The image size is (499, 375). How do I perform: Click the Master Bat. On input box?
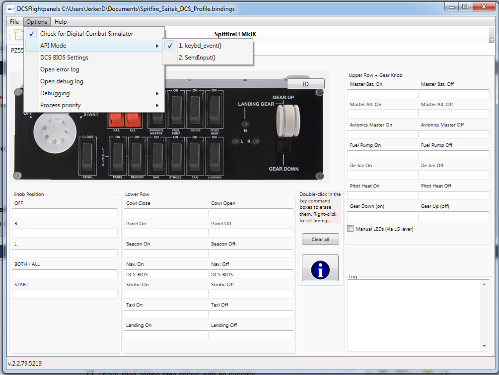click(382, 94)
